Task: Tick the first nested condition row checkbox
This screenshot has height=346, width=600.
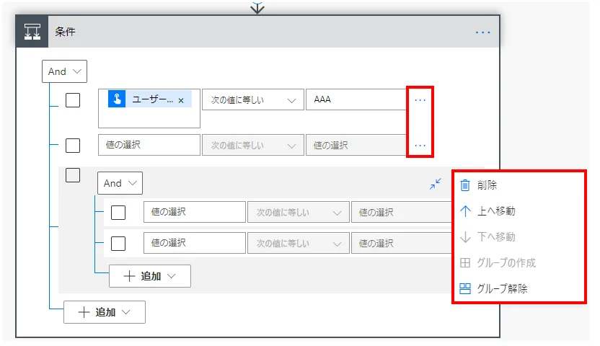Action: (x=118, y=213)
